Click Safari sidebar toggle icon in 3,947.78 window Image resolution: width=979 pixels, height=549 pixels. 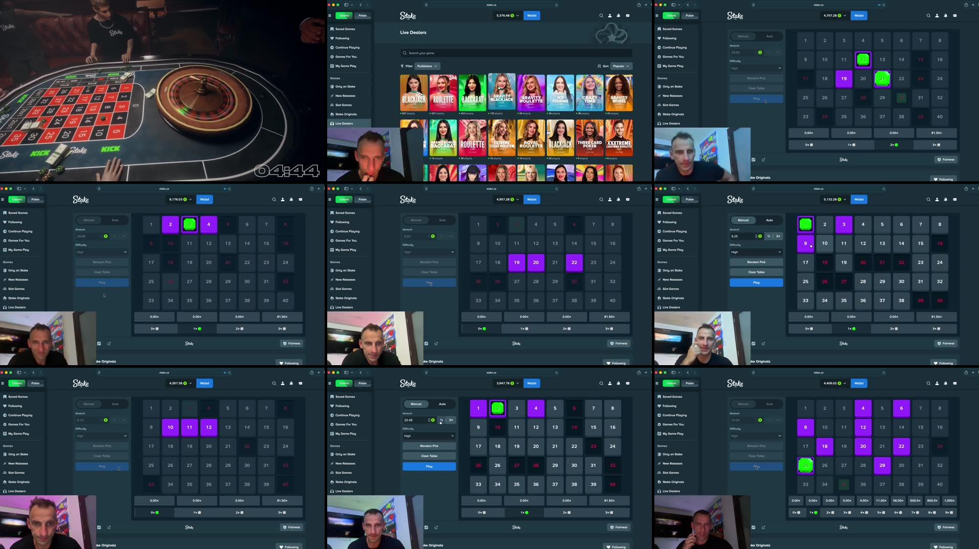point(347,372)
